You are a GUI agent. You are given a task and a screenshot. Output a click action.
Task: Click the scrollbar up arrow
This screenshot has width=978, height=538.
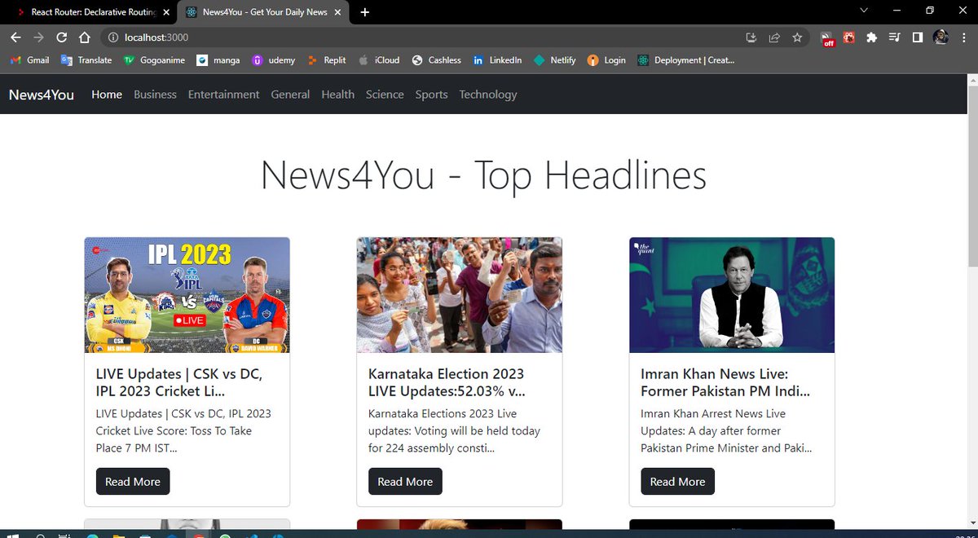click(x=971, y=80)
